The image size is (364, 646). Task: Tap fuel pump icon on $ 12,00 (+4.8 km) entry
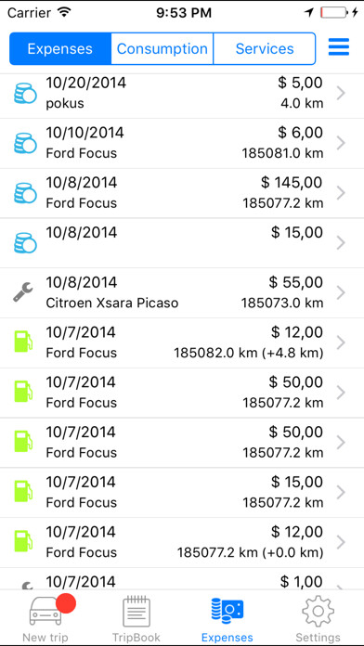tap(23, 342)
